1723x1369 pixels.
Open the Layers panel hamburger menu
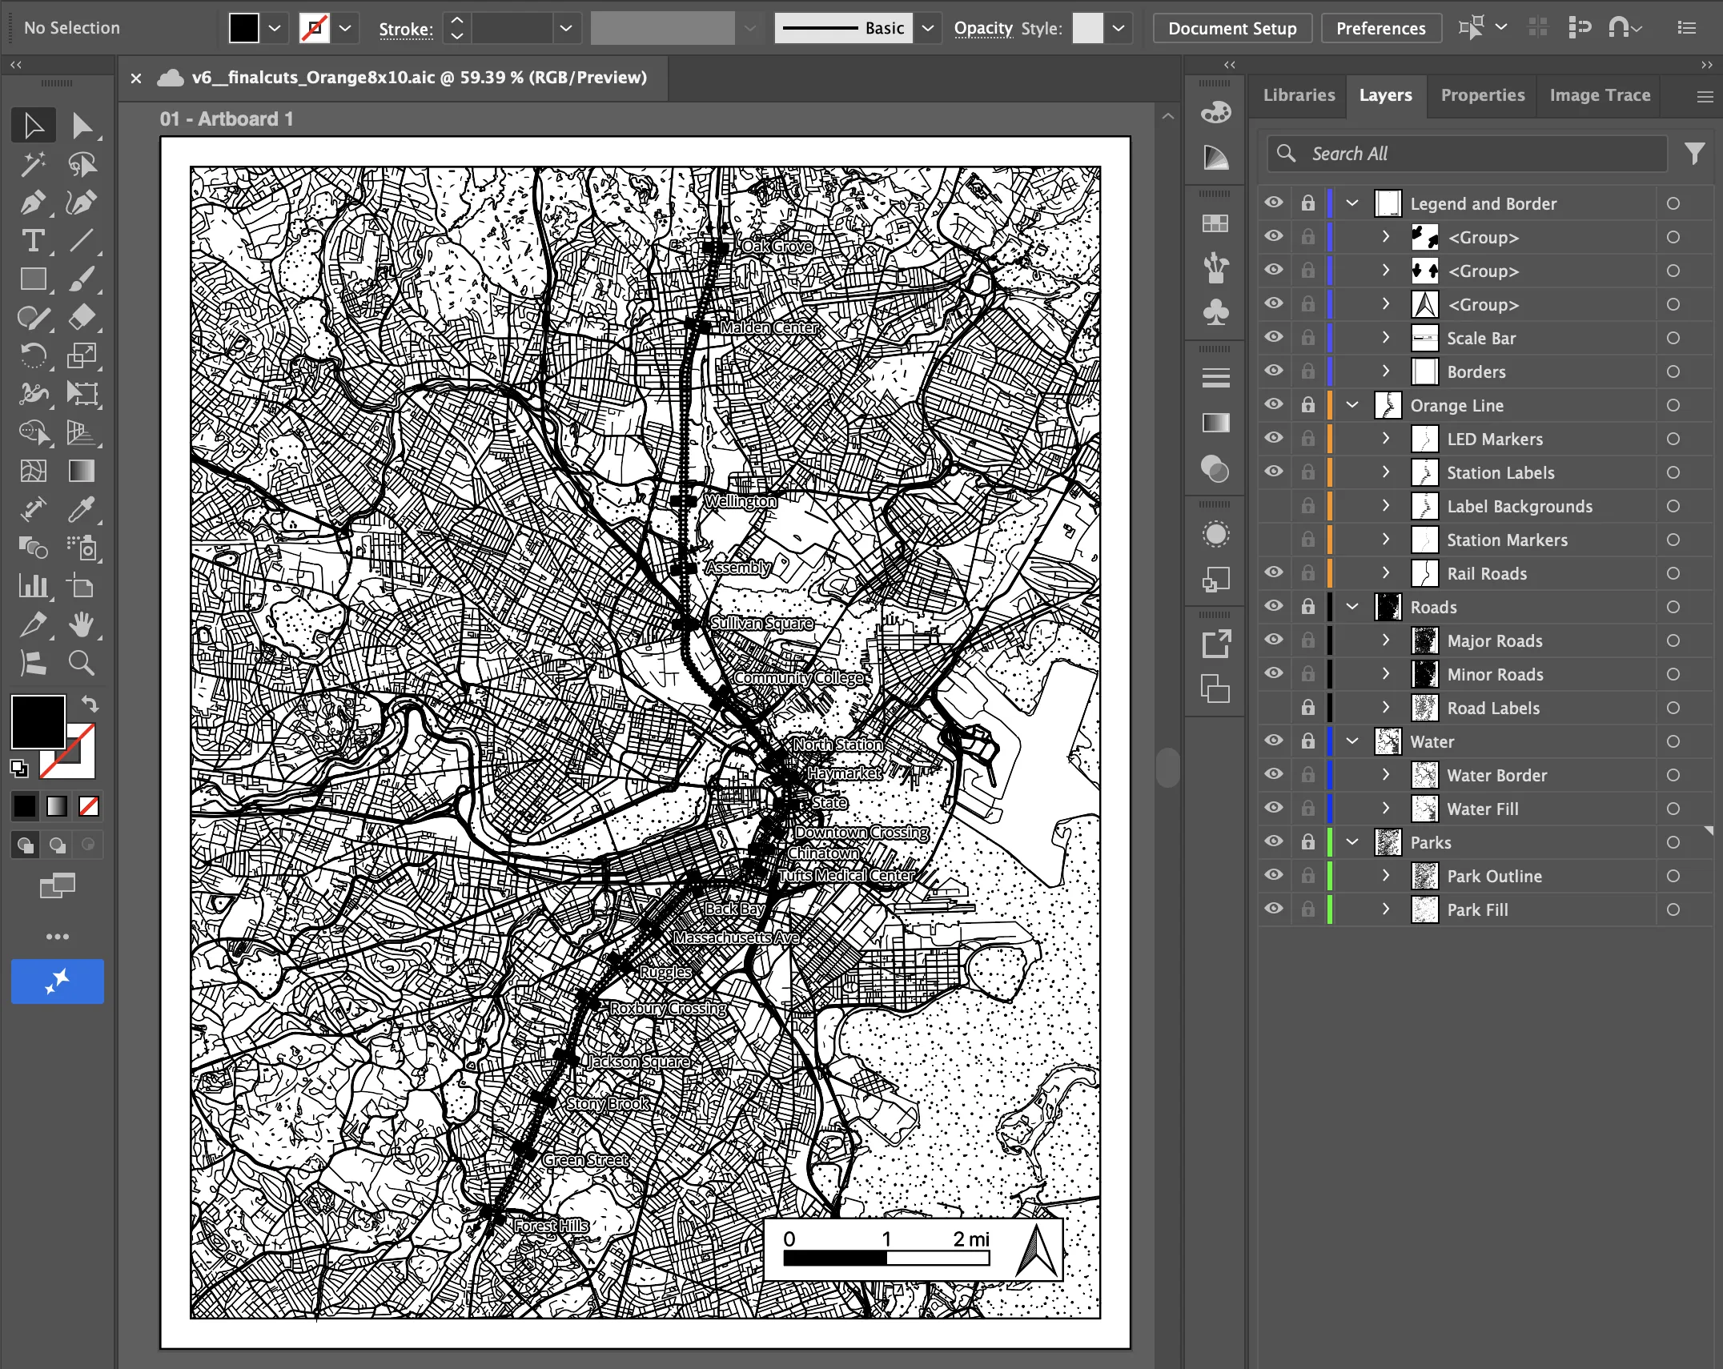click(1705, 97)
